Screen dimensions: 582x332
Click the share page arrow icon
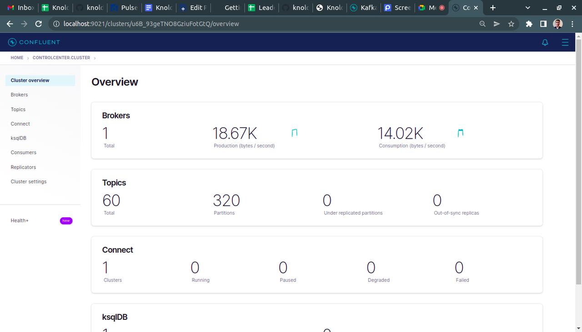point(497,24)
